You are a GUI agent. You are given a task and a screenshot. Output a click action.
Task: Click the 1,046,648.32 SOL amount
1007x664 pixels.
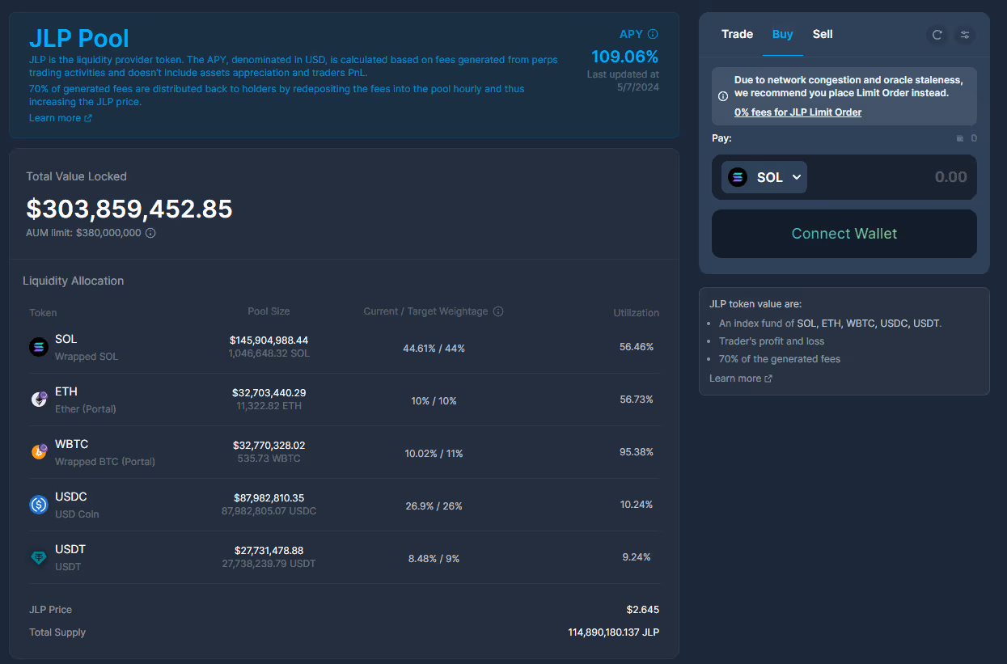pos(269,353)
